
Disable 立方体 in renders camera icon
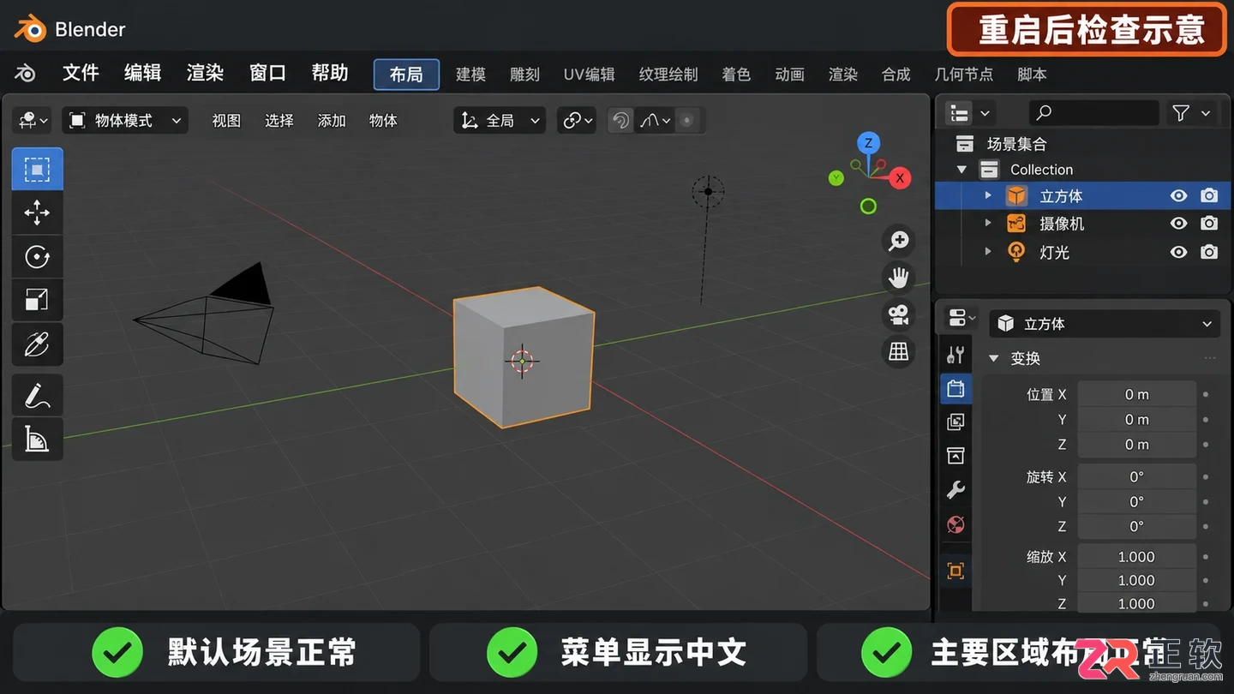[x=1209, y=196]
